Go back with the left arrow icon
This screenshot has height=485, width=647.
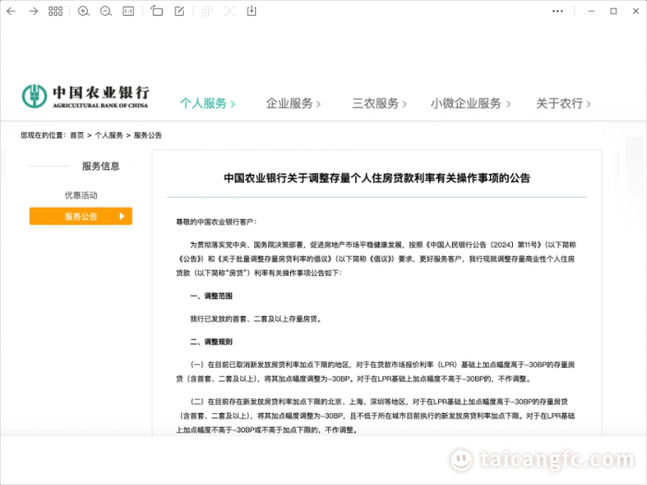[11, 11]
